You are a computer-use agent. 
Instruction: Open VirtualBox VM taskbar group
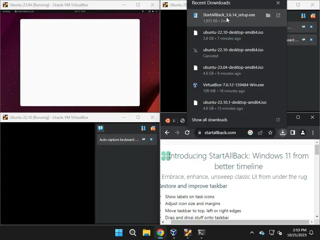187,232
